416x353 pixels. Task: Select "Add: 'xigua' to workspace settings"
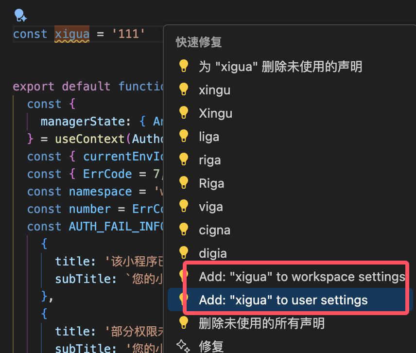302,276
